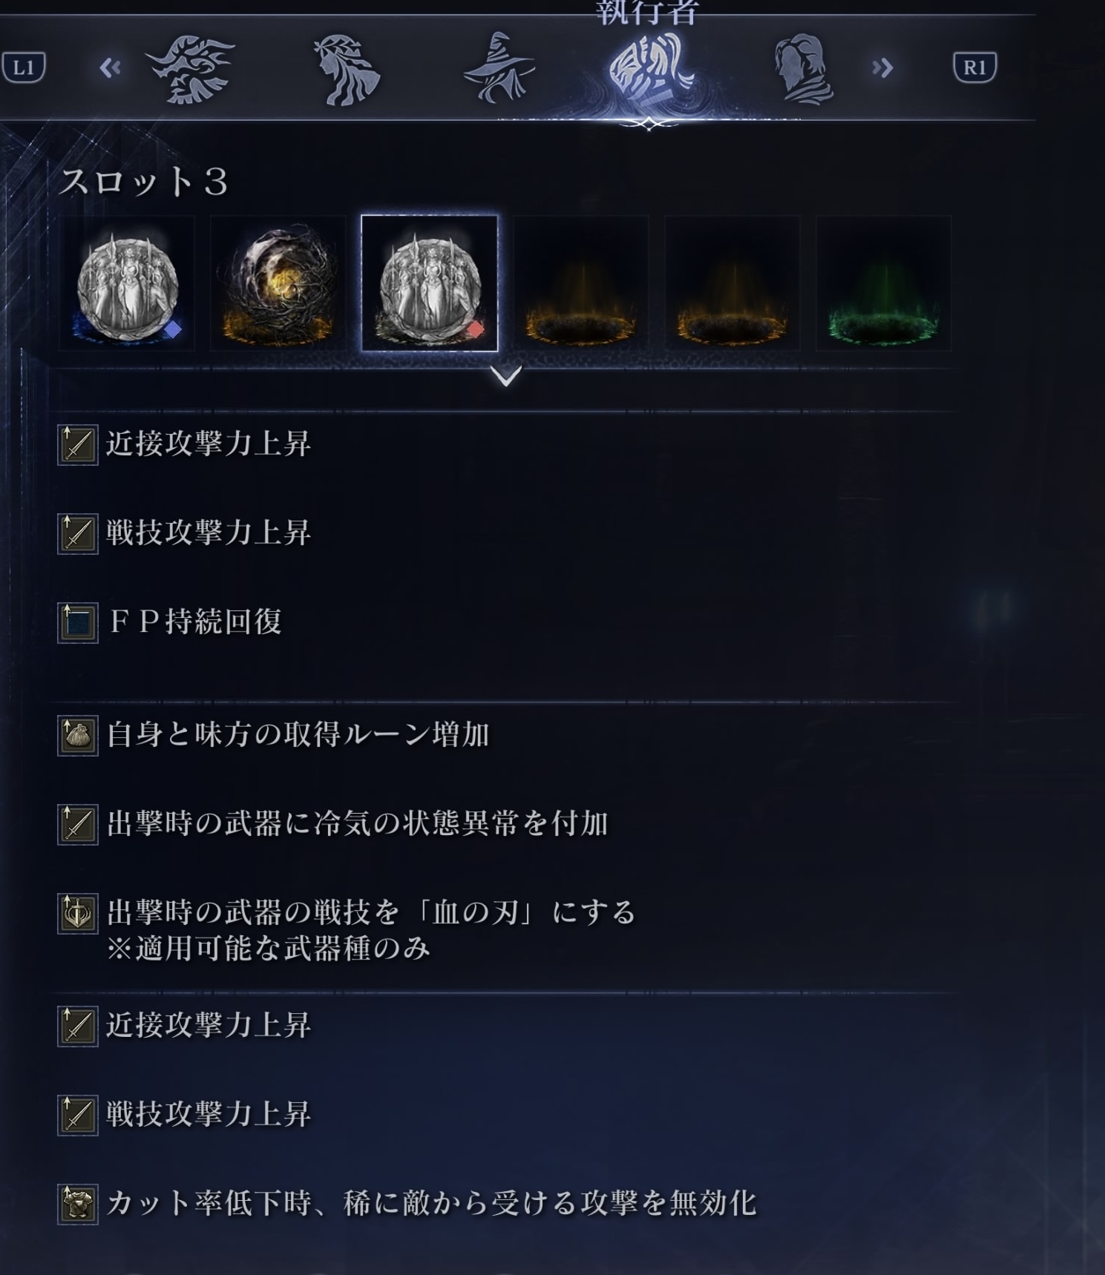
Task: Expand the relic list down chevron
Action: [x=505, y=376]
